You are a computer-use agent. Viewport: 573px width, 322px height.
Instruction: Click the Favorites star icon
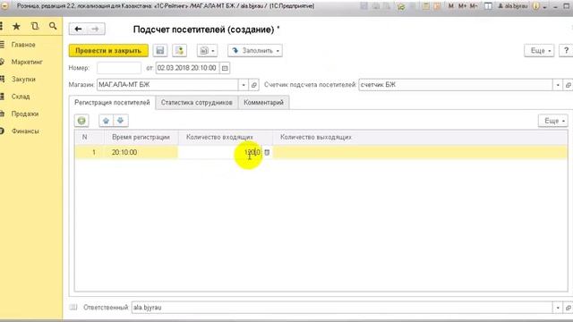(16, 26)
